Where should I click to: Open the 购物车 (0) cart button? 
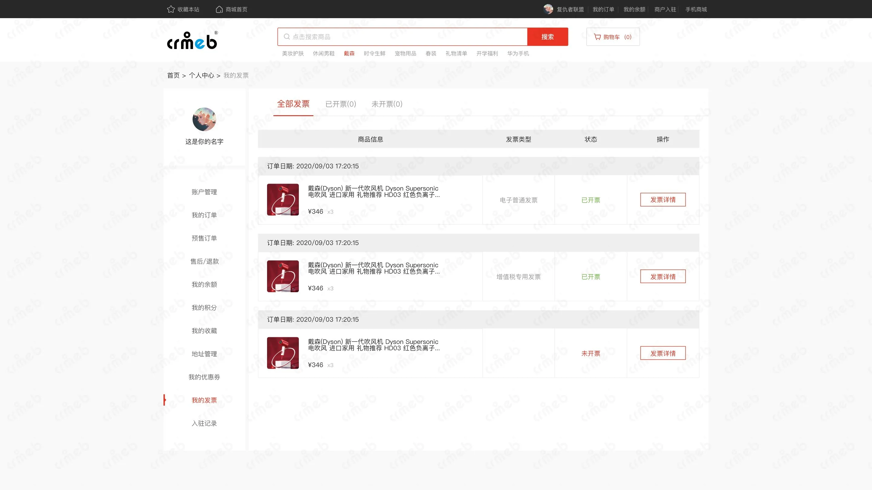[613, 37]
